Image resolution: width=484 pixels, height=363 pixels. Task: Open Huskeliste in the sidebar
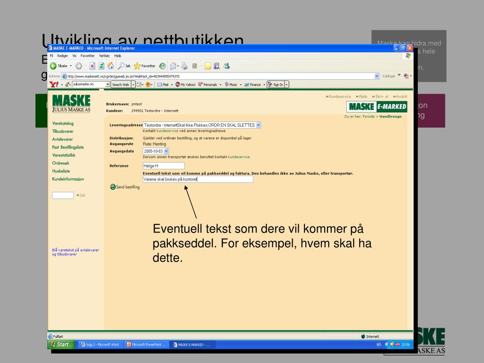pos(61,171)
